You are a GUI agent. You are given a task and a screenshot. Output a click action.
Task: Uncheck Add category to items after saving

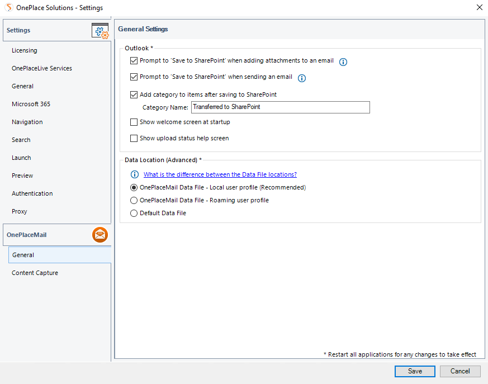tap(134, 94)
